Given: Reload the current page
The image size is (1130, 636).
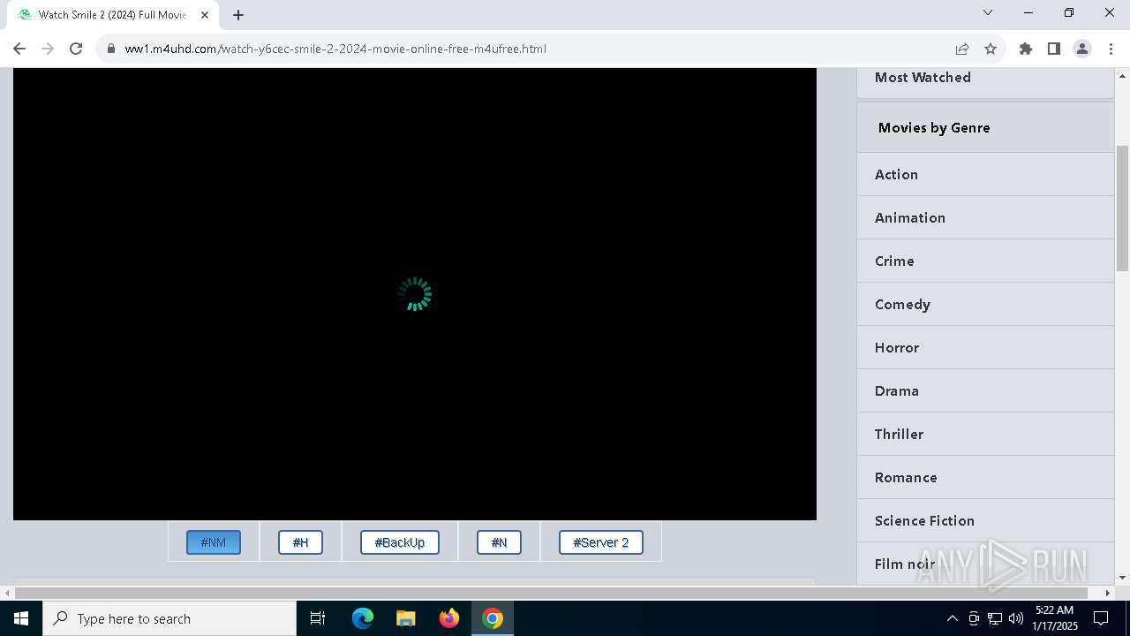Looking at the screenshot, I should (76, 49).
